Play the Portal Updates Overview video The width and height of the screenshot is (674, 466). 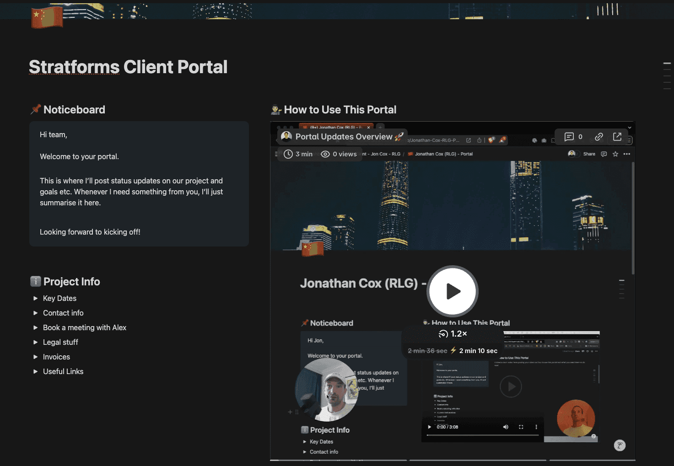pos(453,291)
